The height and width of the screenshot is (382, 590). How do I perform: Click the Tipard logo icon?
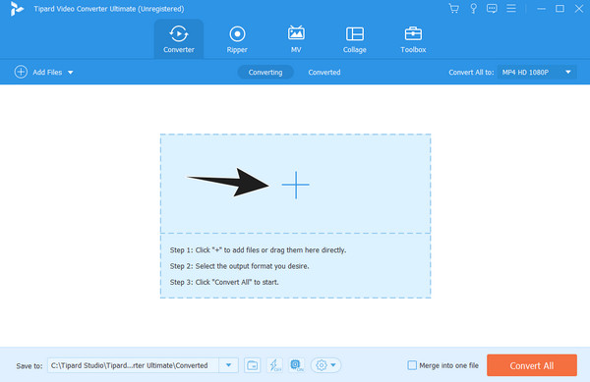[17, 9]
